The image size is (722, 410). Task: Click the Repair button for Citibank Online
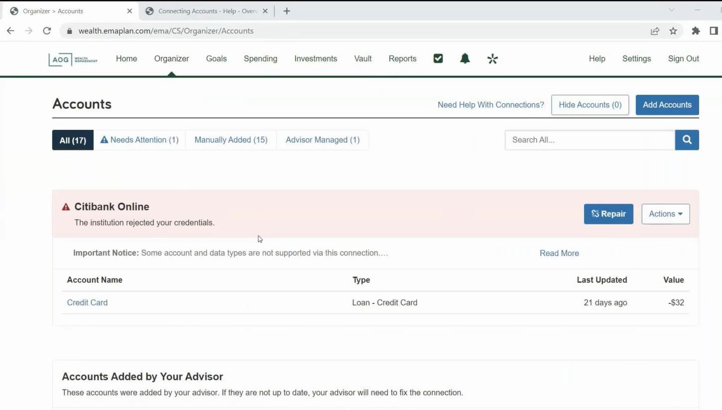(608, 214)
